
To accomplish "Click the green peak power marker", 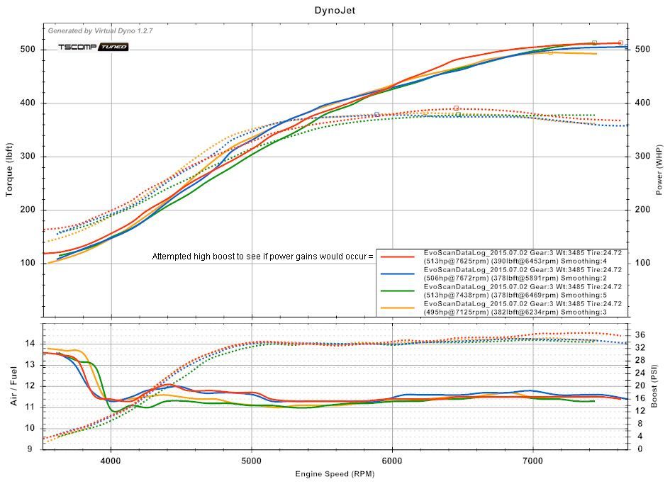I will point(594,43).
